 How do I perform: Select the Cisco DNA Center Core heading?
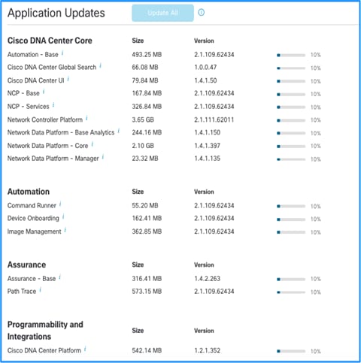click(50, 41)
